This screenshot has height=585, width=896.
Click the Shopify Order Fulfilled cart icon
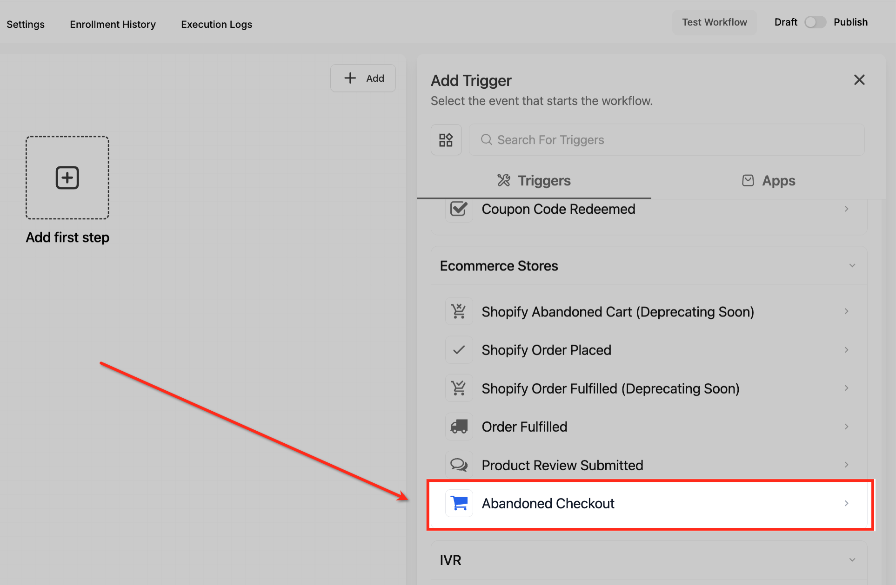[x=459, y=388]
